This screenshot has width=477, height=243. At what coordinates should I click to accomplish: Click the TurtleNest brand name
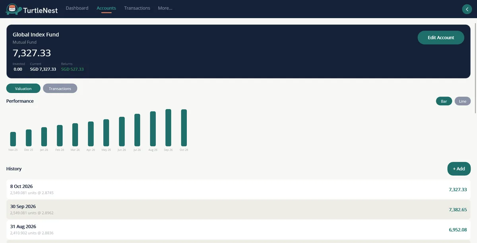pos(41,10)
